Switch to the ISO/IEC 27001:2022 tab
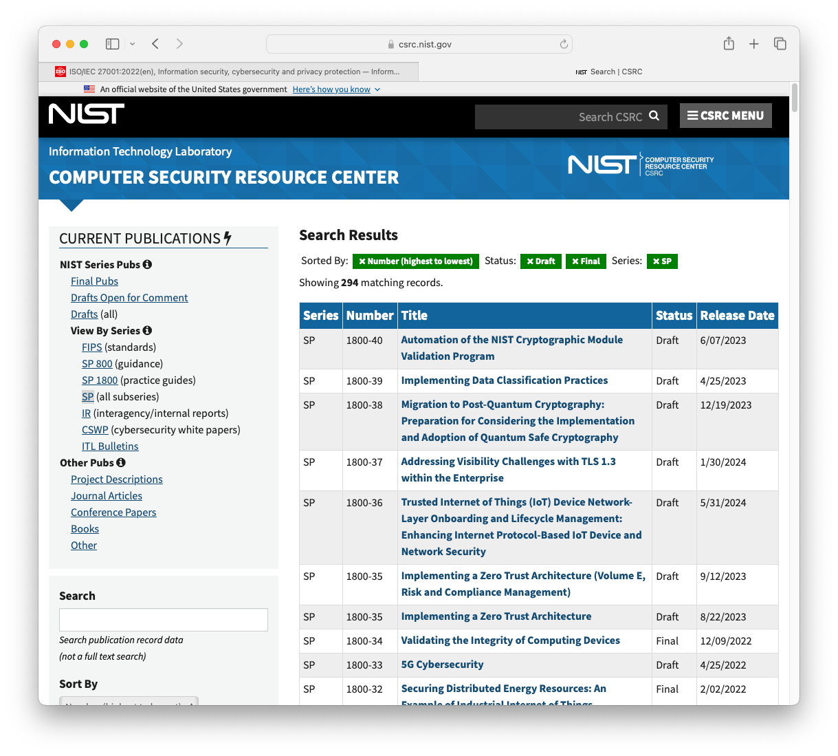838x756 pixels. 228,72
